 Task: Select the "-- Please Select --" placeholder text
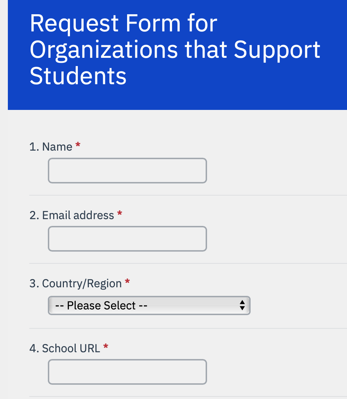[101, 305]
